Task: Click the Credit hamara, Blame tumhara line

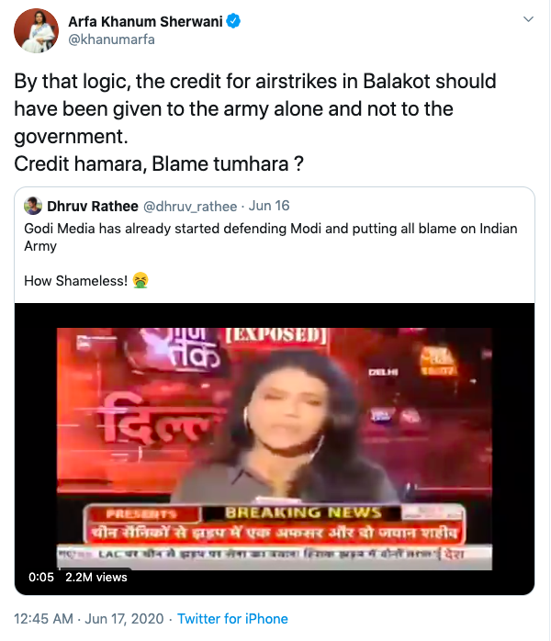Action: coord(159,164)
